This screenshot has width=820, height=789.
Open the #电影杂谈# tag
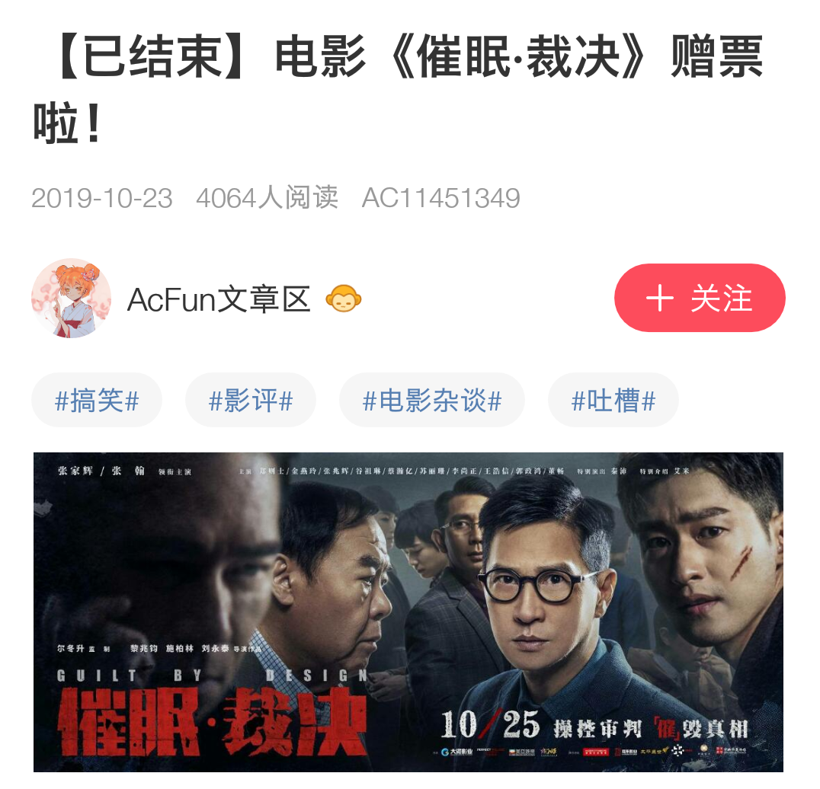tap(432, 401)
